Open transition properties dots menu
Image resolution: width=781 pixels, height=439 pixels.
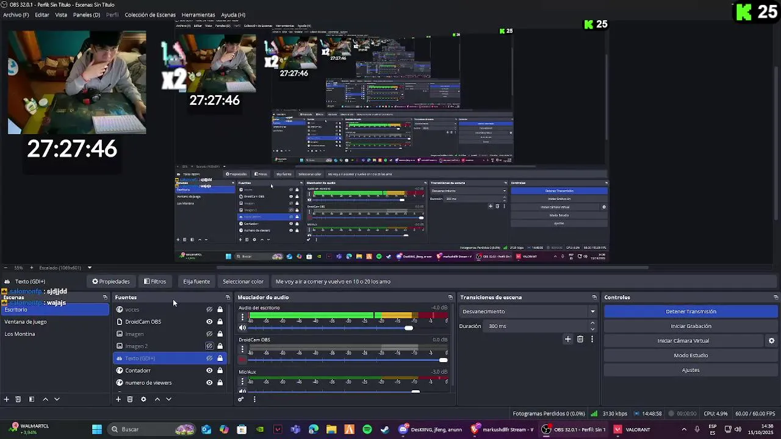[x=592, y=339]
